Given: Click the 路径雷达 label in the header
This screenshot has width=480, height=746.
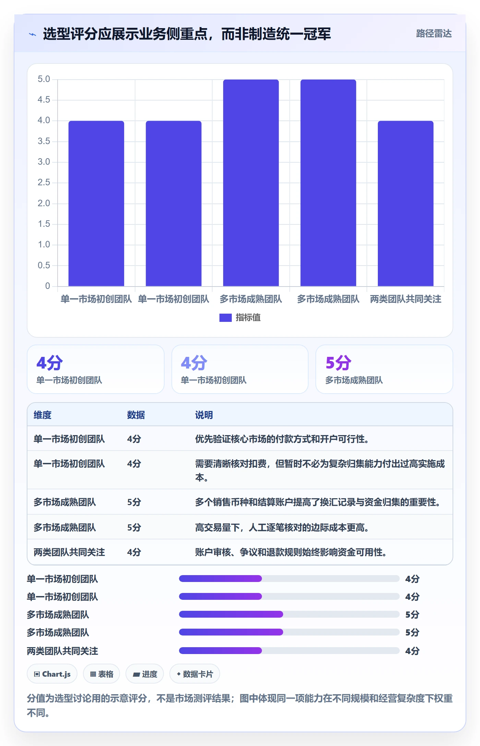Looking at the screenshot, I should 434,34.
